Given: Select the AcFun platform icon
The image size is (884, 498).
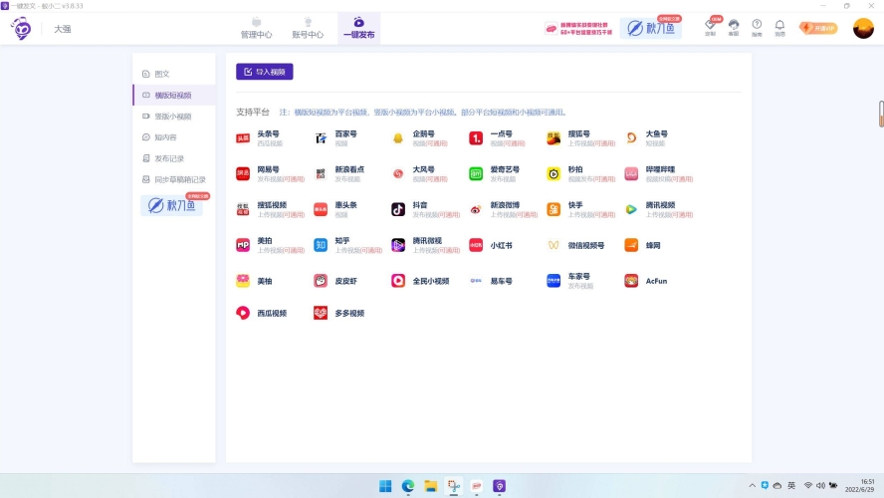Looking at the screenshot, I should pos(631,280).
